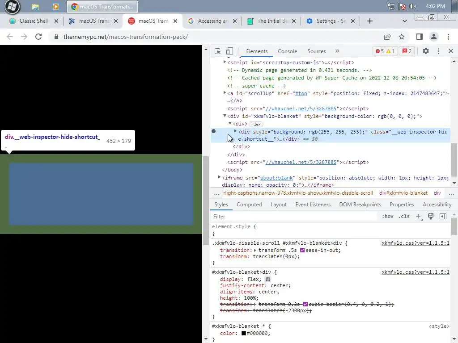Viewport: 458px width, 343px height.
Task: Open xkmfvlo.css link for disable-scroll rule
Action: tap(416, 243)
